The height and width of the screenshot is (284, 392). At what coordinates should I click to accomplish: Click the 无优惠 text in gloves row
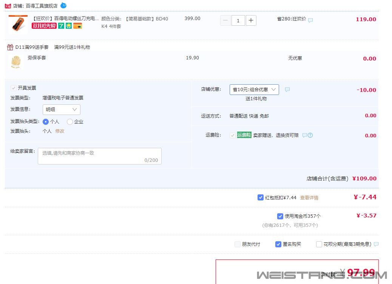coord(295,58)
